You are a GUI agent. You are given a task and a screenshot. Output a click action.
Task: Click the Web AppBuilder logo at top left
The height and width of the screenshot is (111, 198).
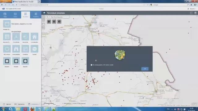coord(3,9)
